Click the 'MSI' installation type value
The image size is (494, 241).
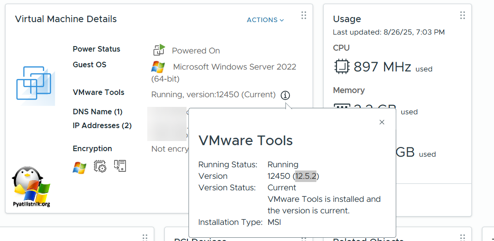[x=274, y=223]
